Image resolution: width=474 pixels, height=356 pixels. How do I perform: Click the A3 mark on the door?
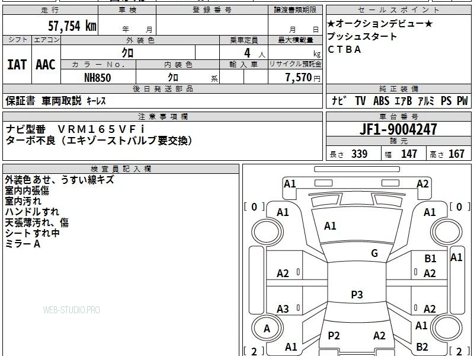coord(283,309)
